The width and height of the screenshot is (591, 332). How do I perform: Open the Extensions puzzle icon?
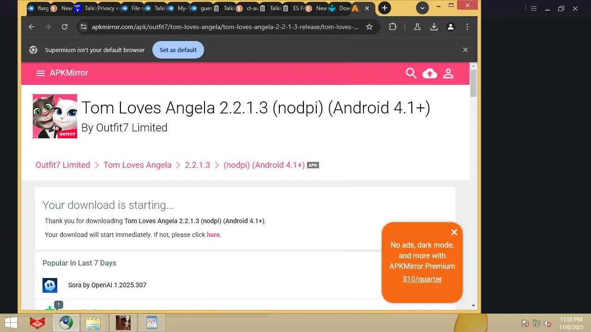click(x=393, y=27)
